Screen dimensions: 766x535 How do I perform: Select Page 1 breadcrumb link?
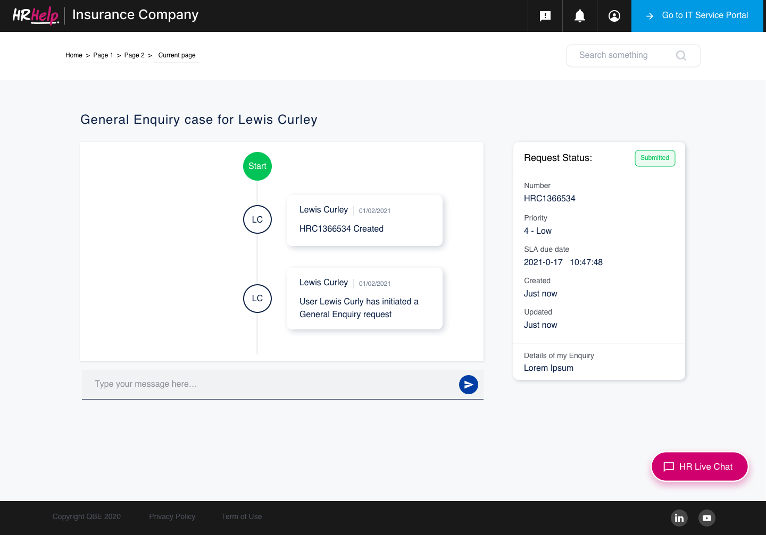(103, 55)
